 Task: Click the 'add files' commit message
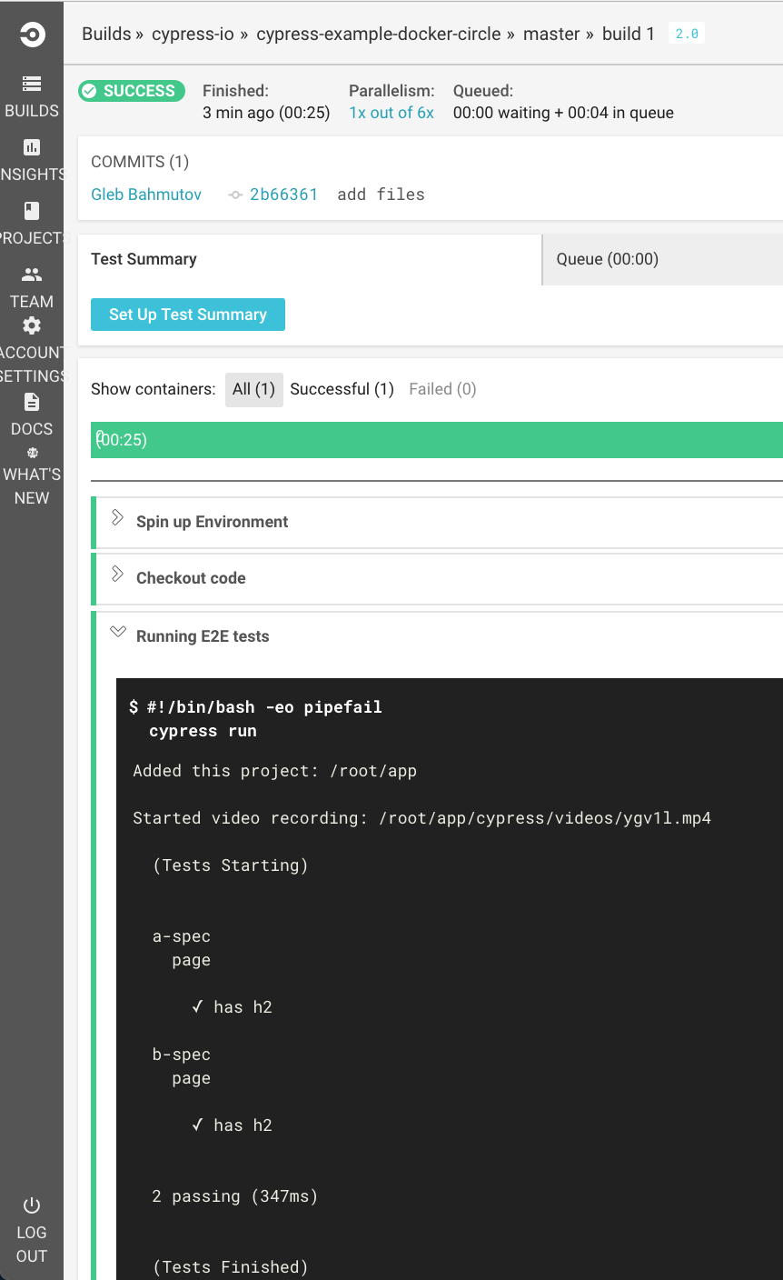click(x=381, y=195)
